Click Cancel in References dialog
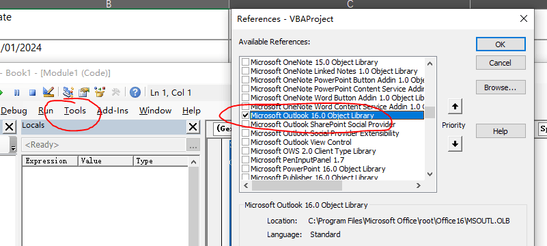Screen dimensions: 547x246 [501, 63]
